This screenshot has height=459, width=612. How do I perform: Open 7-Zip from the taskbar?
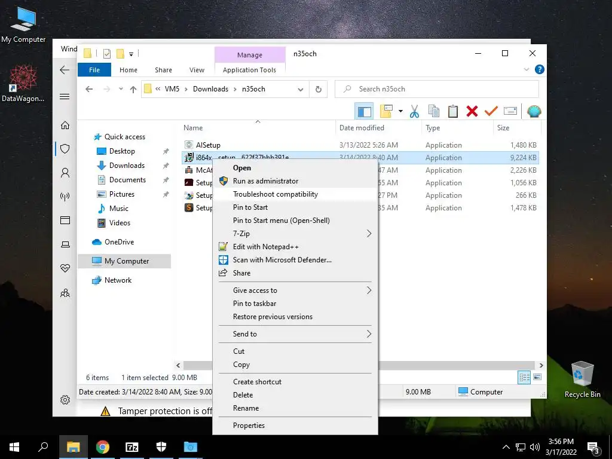click(x=132, y=447)
